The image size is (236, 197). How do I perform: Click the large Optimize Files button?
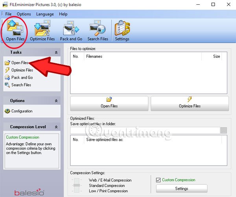pos(190,103)
